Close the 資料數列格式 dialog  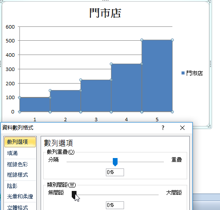click(182, 128)
